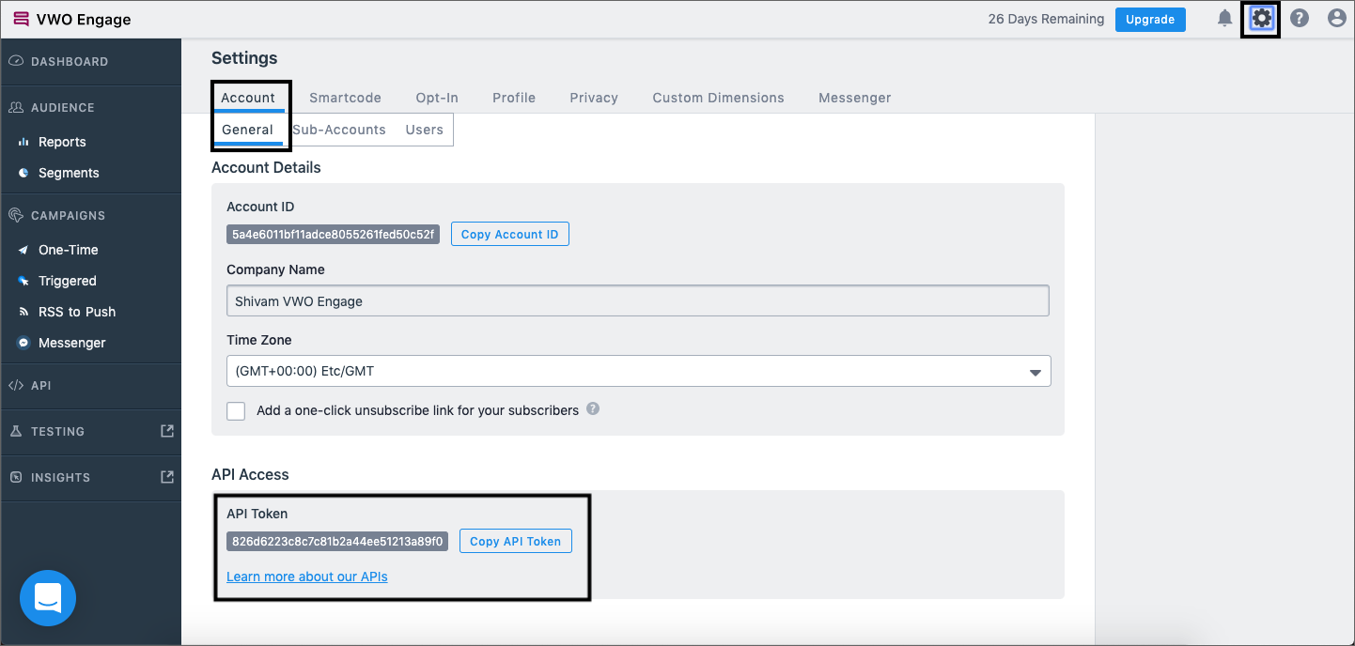
Task: Switch to the Account tab
Action: [x=248, y=98]
